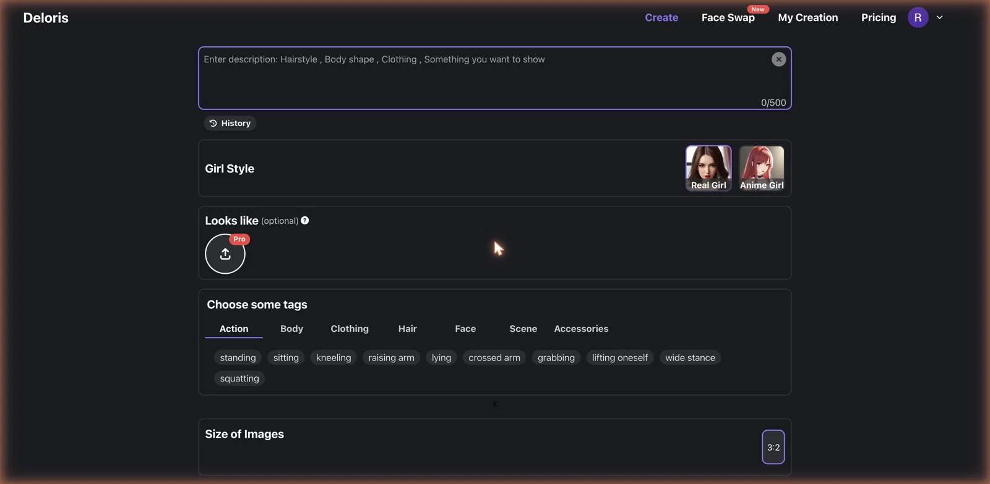Open the Face Swap page
Viewport: 990px width, 484px height.
728,17
